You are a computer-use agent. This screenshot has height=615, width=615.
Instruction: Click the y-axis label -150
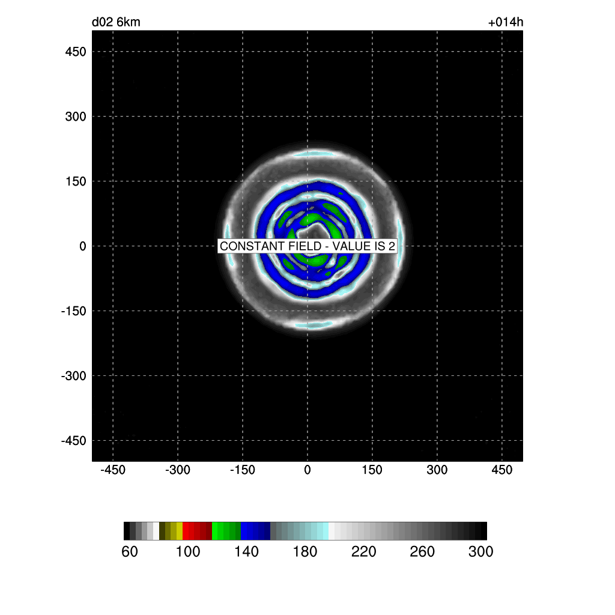click(73, 311)
